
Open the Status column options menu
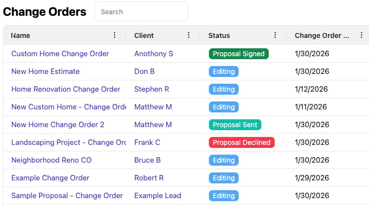[275, 35]
